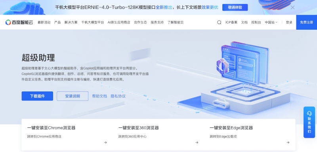Open the search magnifier icon
The height and width of the screenshot is (152, 317).
tap(219, 23)
